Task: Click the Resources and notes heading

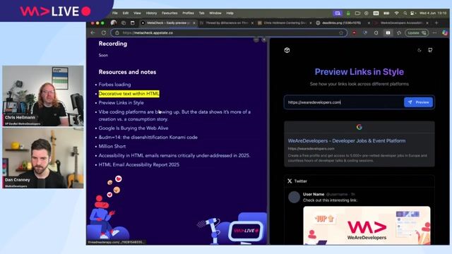Action: [x=127, y=72]
